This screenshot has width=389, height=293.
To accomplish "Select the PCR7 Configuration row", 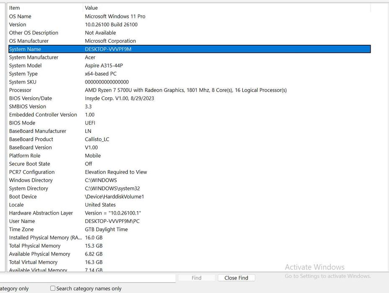I will click(x=189, y=172).
